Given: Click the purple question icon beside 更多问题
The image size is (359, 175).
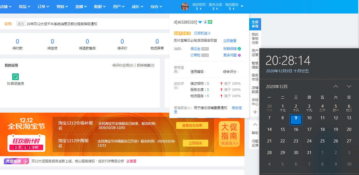Looking at the screenshot, I should pyautogui.click(x=239, y=55).
